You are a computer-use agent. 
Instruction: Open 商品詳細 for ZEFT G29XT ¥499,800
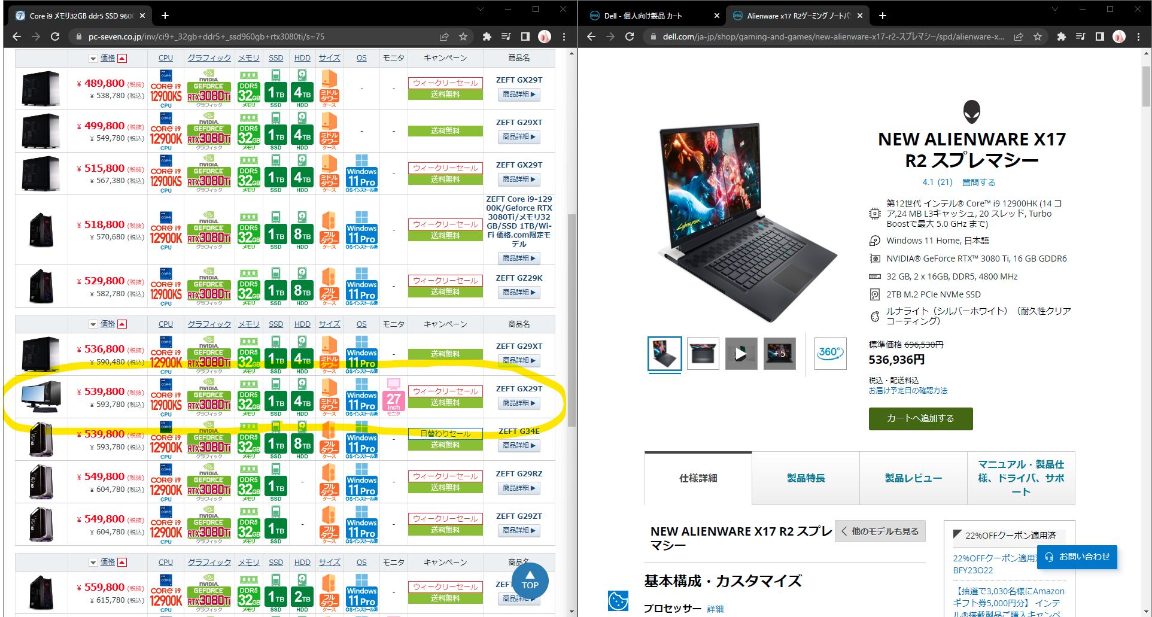pos(519,137)
